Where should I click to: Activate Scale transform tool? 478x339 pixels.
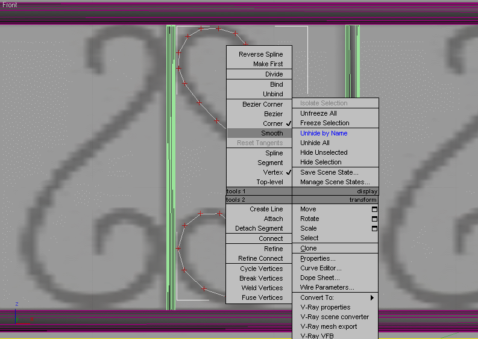pos(308,228)
